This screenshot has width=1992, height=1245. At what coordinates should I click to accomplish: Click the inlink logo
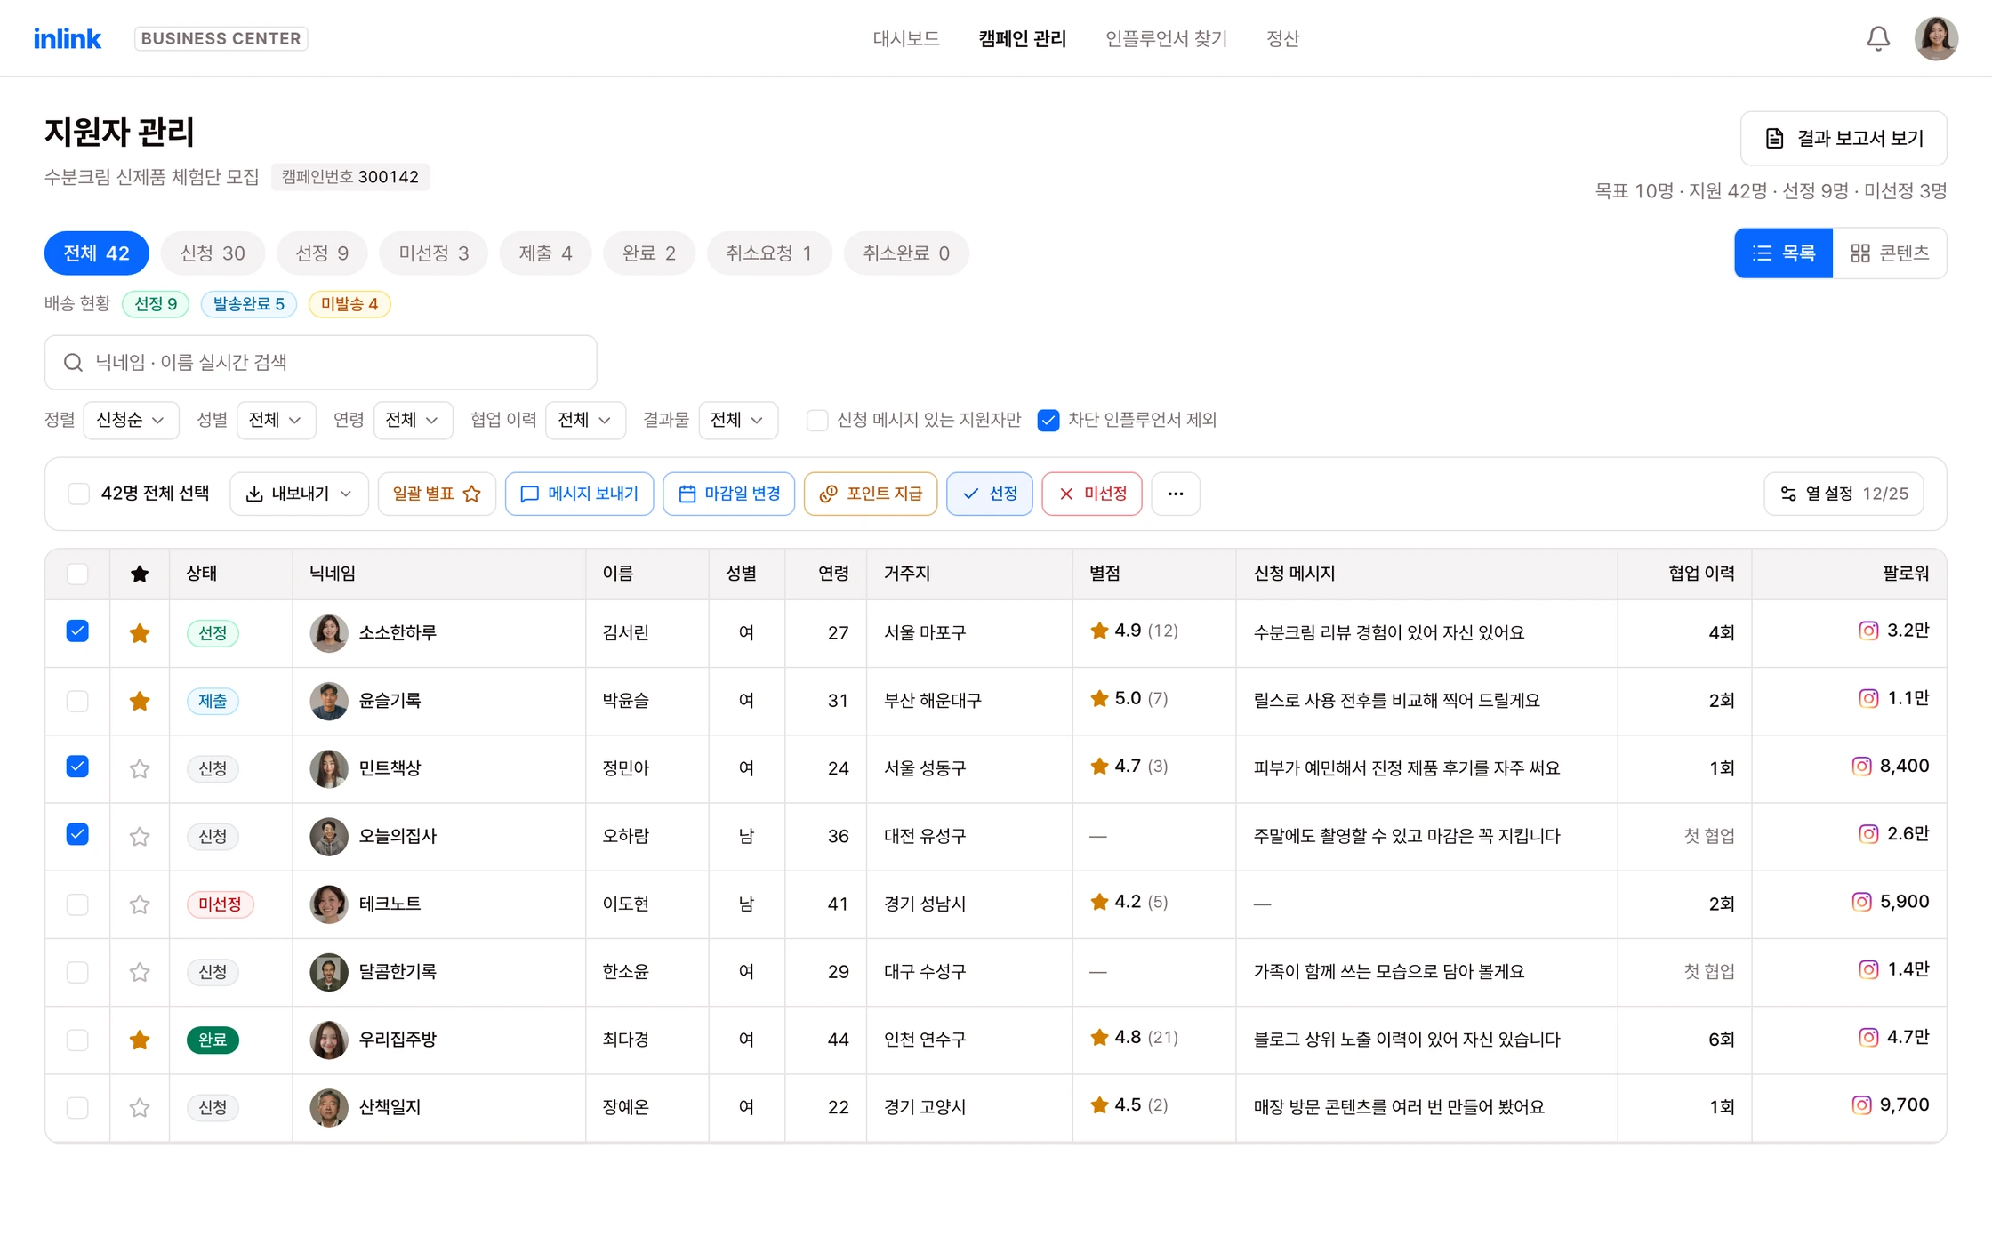coord(68,38)
